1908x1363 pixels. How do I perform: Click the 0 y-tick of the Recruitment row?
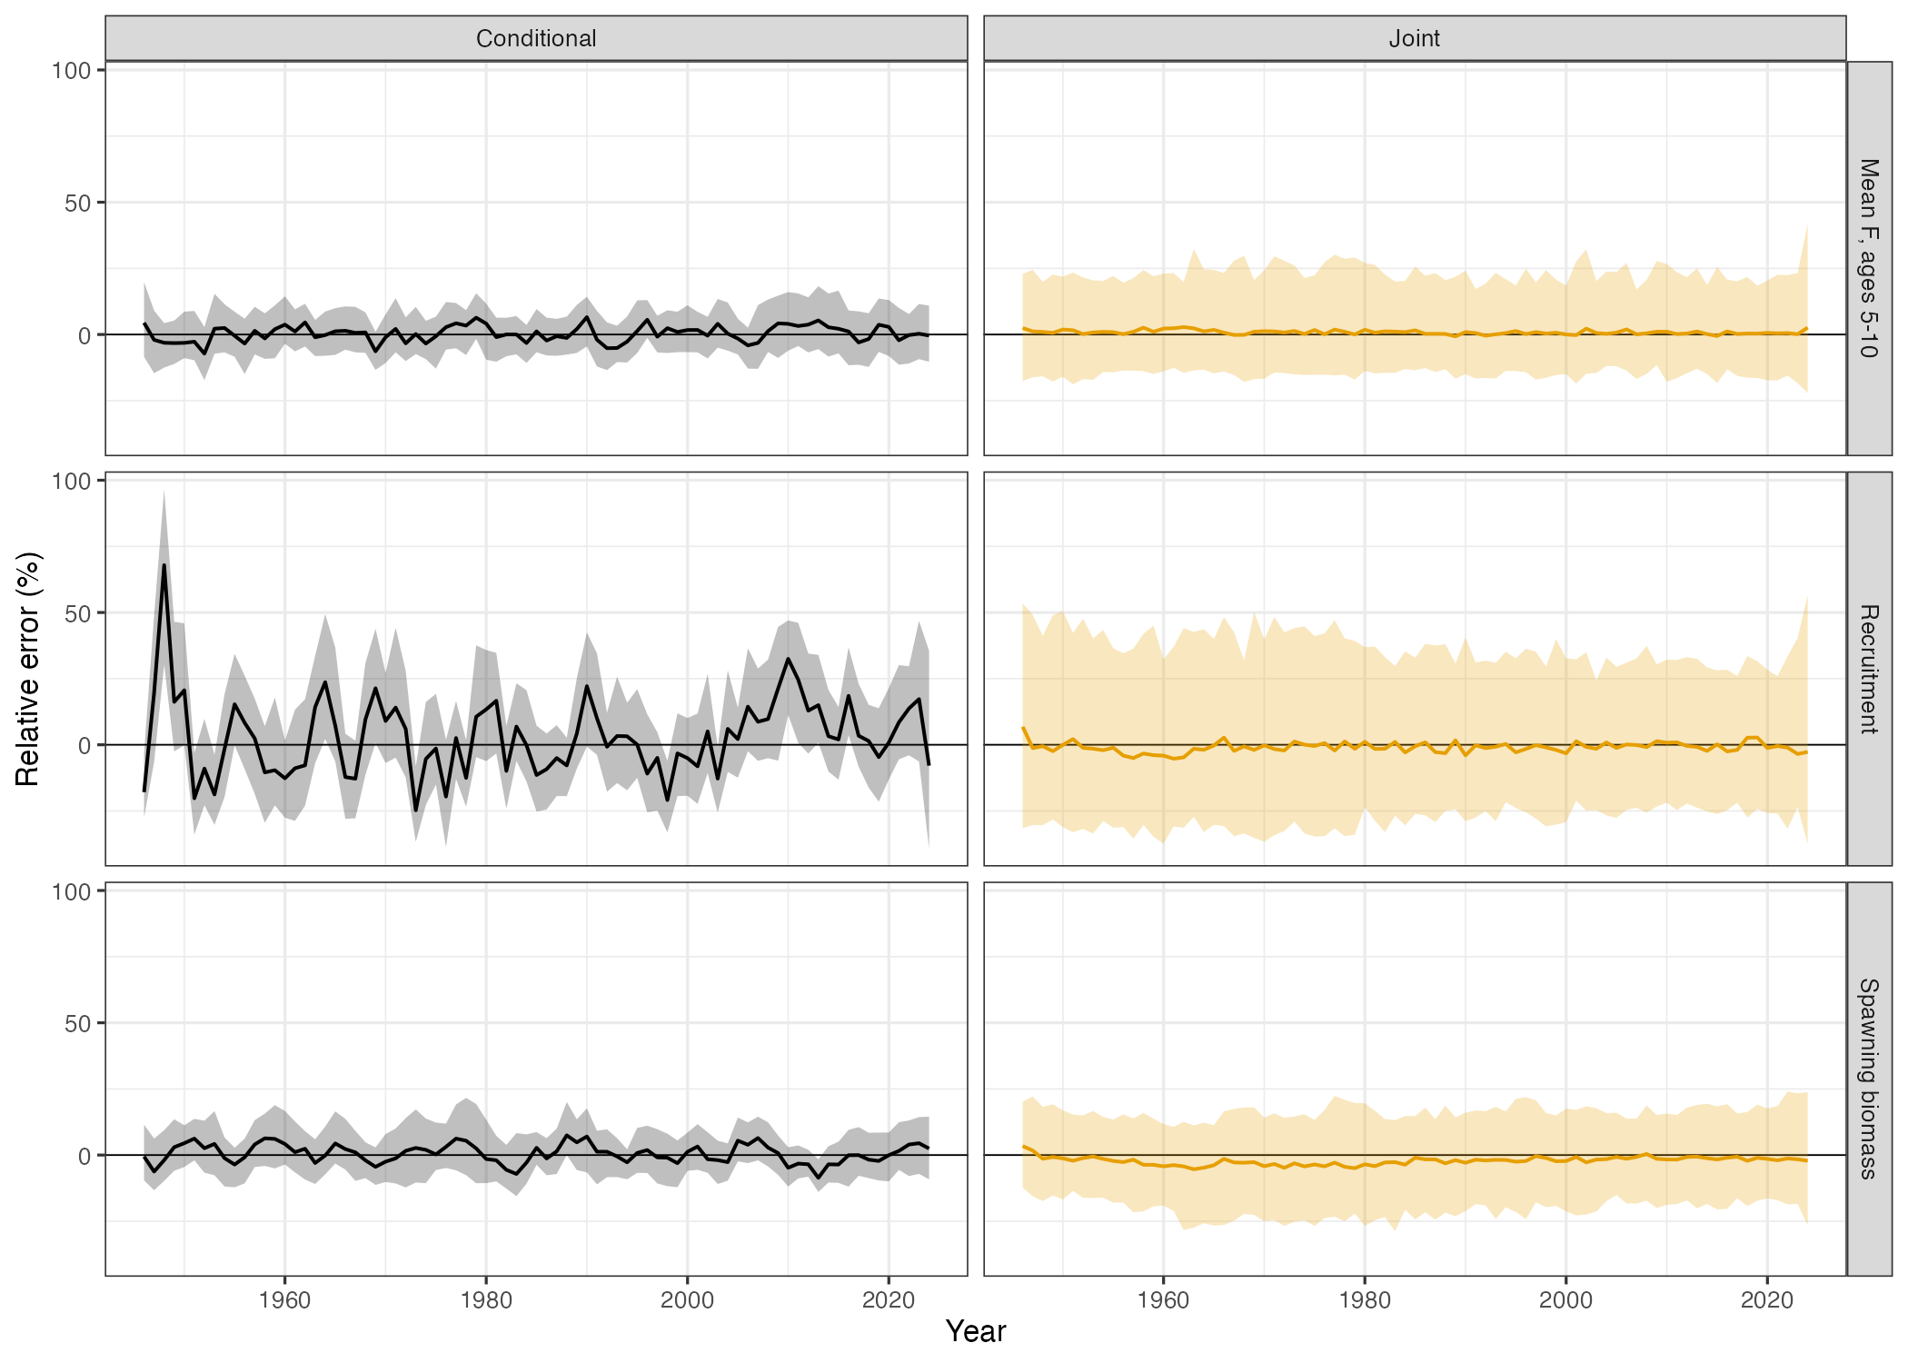tap(85, 746)
